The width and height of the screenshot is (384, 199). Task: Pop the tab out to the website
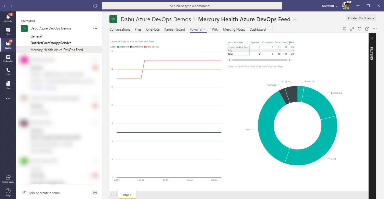[367, 29]
